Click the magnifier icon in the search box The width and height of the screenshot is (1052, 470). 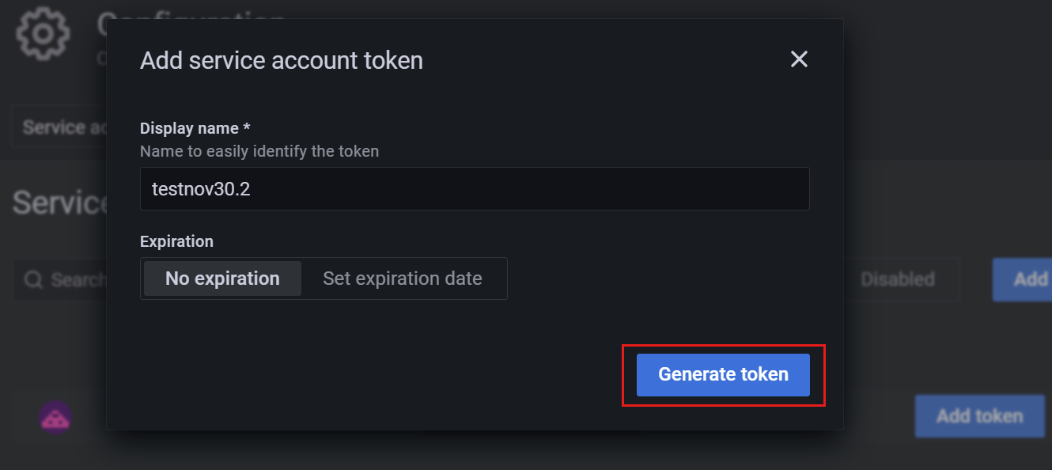[33, 279]
